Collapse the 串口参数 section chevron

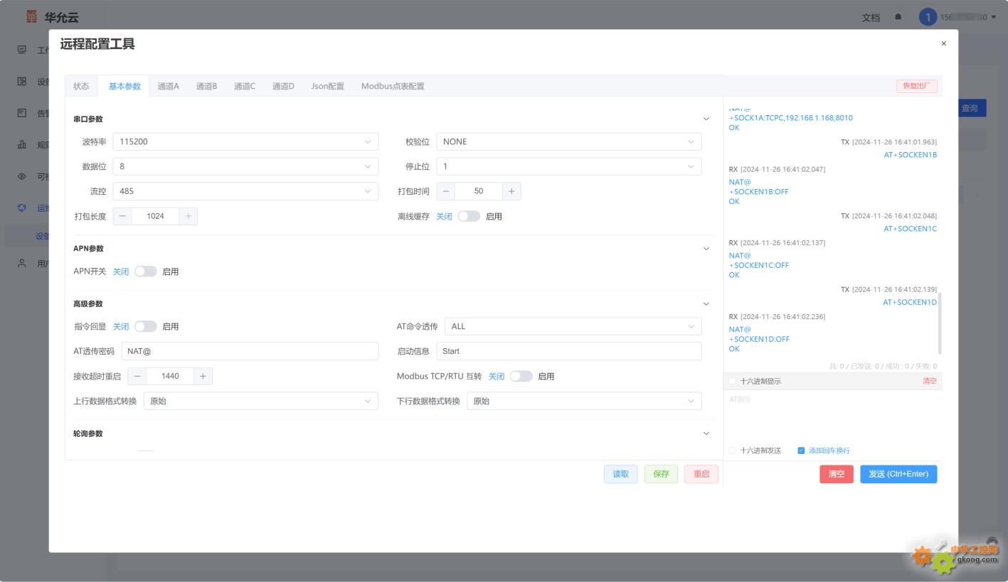[706, 119]
